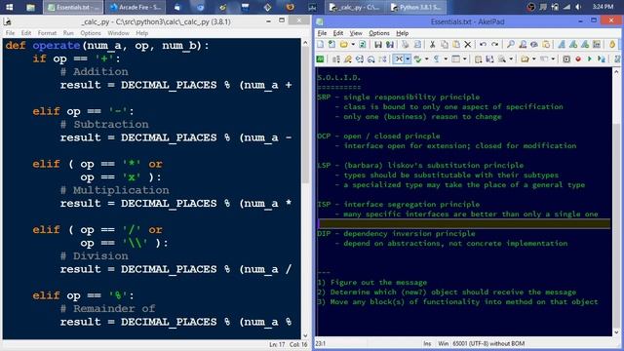Click the 'Ins' insert mode indicator in status bar
This screenshot has width=624, height=351.
(x=427, y=343)
